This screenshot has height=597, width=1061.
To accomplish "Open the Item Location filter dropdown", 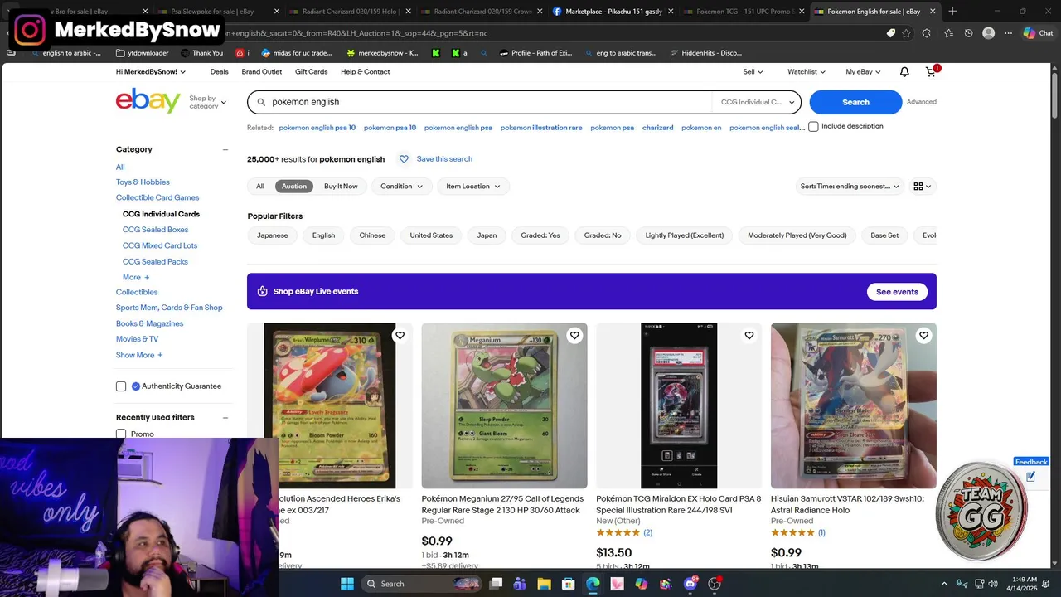I will coord(473,187).
